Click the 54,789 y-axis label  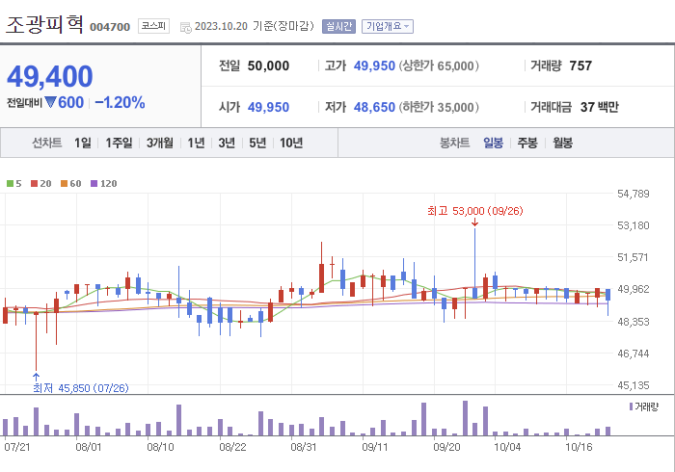coord(633,194)
